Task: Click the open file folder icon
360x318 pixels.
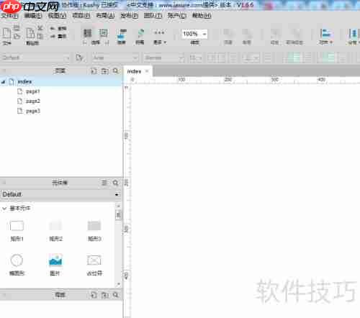Action: click(x=17, y=37)
